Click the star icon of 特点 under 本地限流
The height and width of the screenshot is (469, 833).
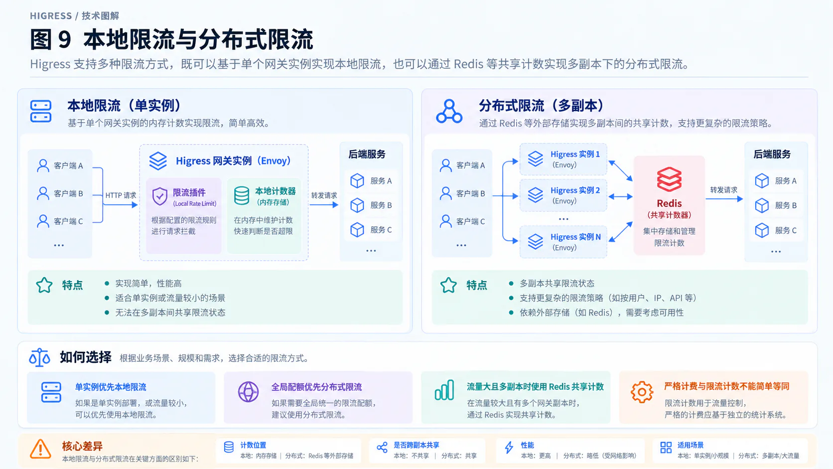44,285
